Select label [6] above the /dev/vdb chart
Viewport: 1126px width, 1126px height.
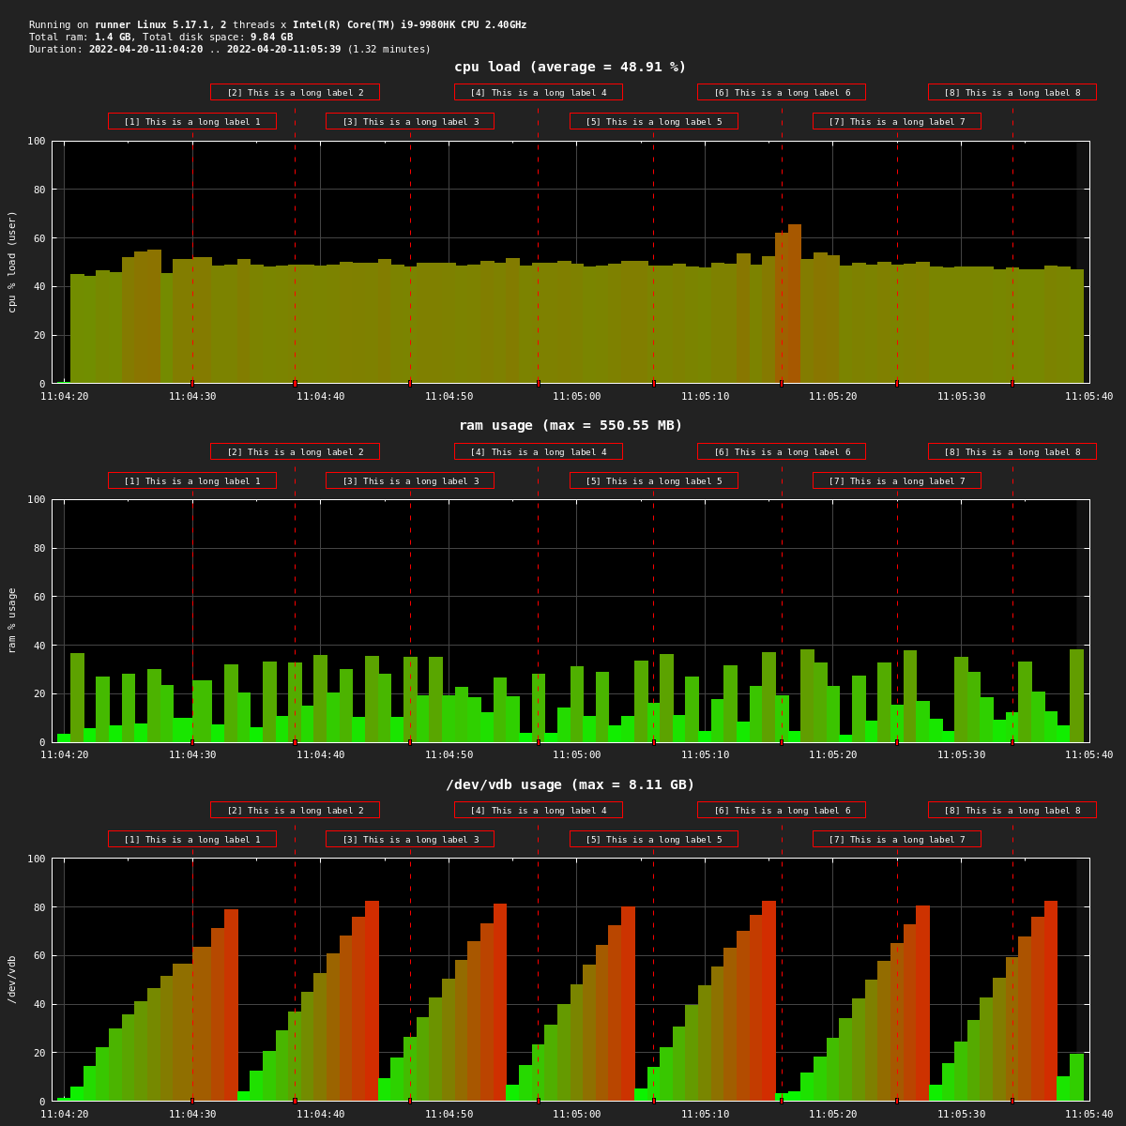781,810
